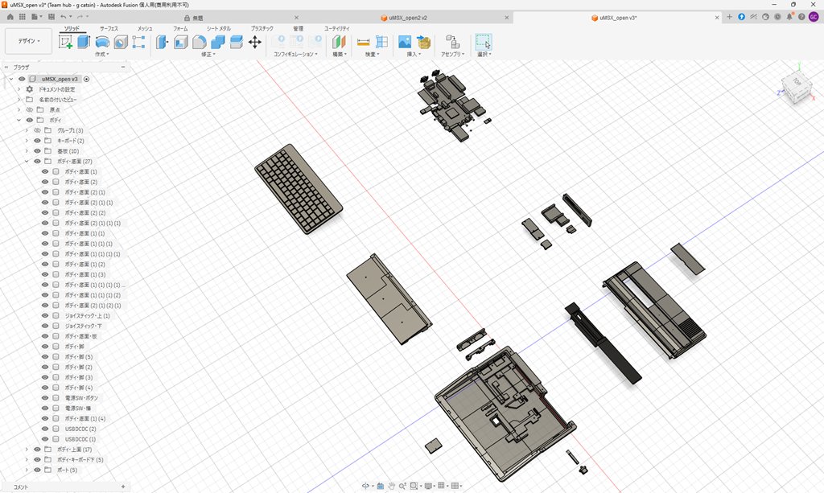
Task: Close the 無題 document tab
Action: pos(296,18)
